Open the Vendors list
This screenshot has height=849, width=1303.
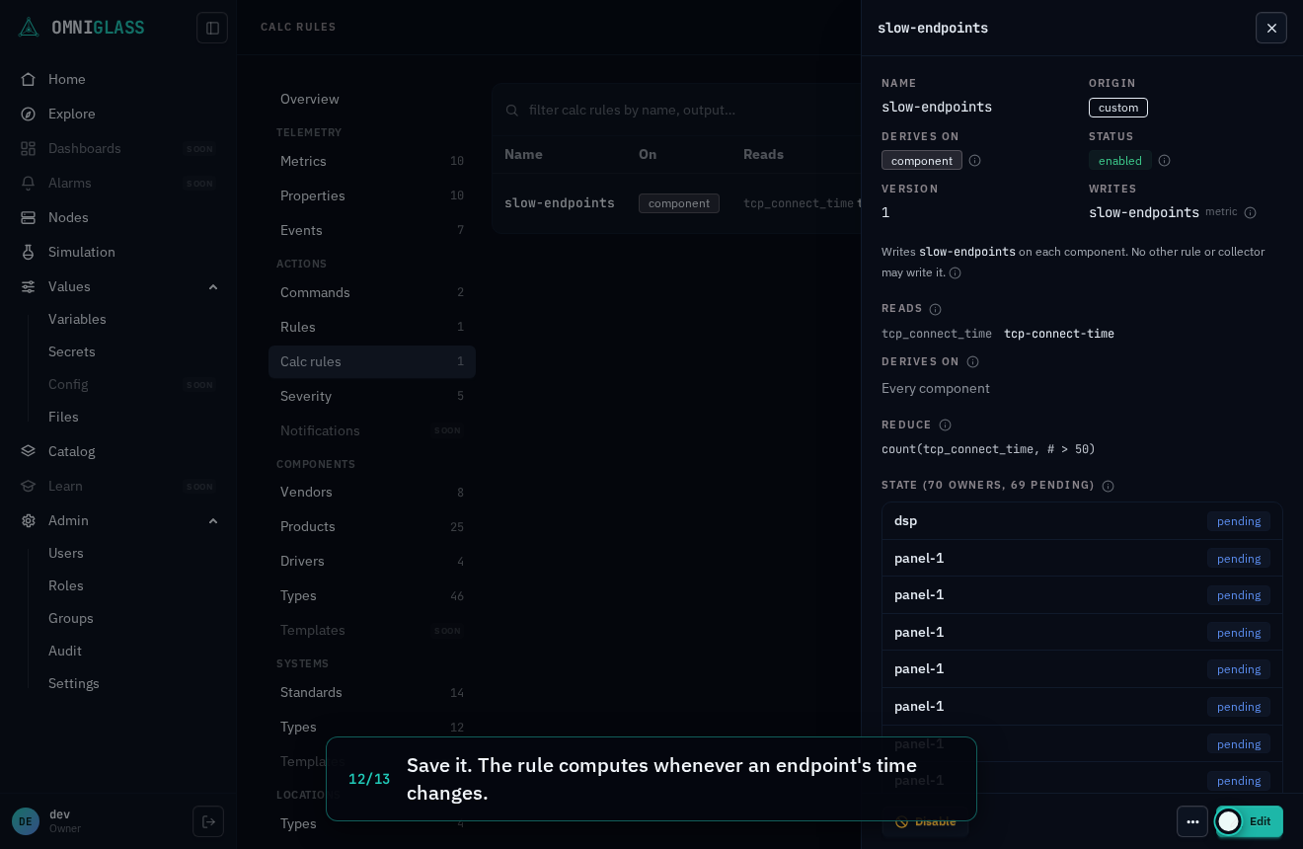(x=372, y=492)
